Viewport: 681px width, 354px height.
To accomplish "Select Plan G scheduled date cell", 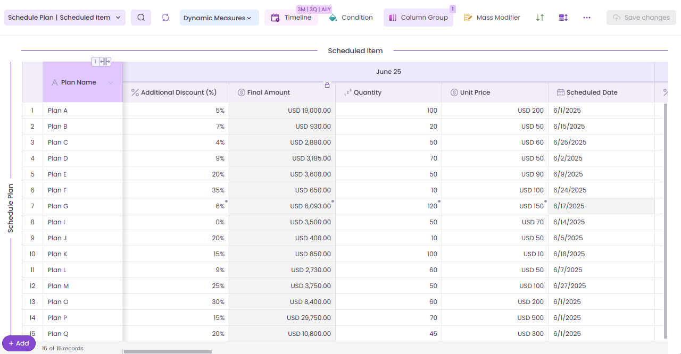I will 601,206.
